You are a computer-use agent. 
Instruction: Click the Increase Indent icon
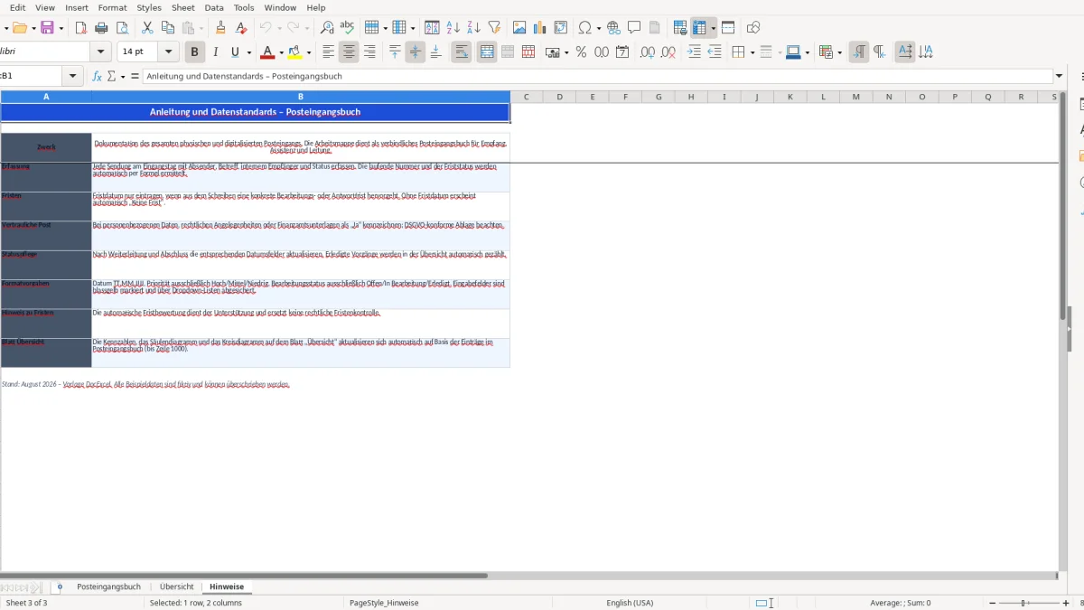[694, 52]
